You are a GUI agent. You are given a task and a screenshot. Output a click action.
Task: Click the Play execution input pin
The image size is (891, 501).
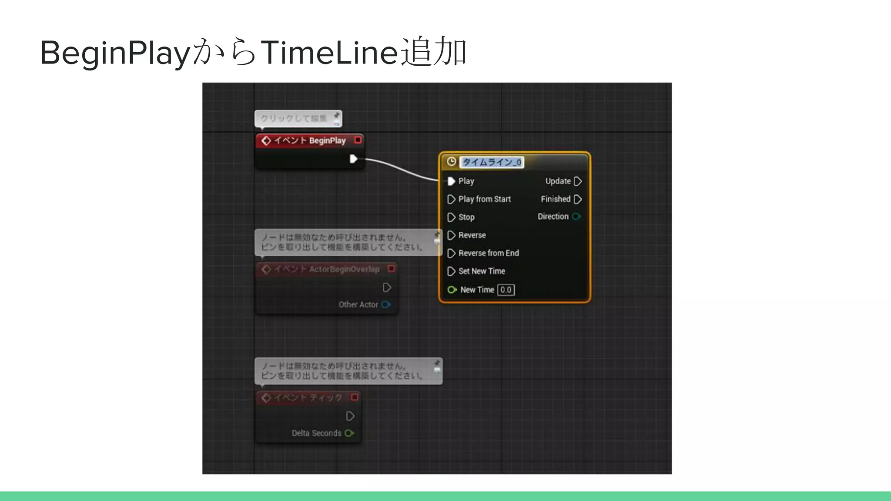click(451, 181)
